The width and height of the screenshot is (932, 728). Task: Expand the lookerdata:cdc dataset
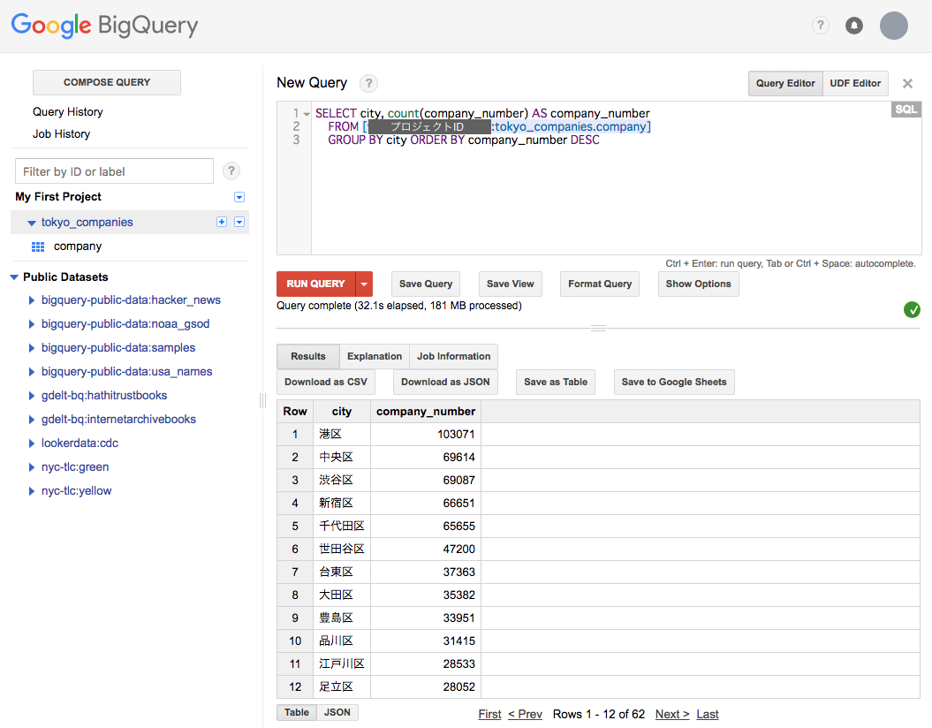click(x=32, y=444)
